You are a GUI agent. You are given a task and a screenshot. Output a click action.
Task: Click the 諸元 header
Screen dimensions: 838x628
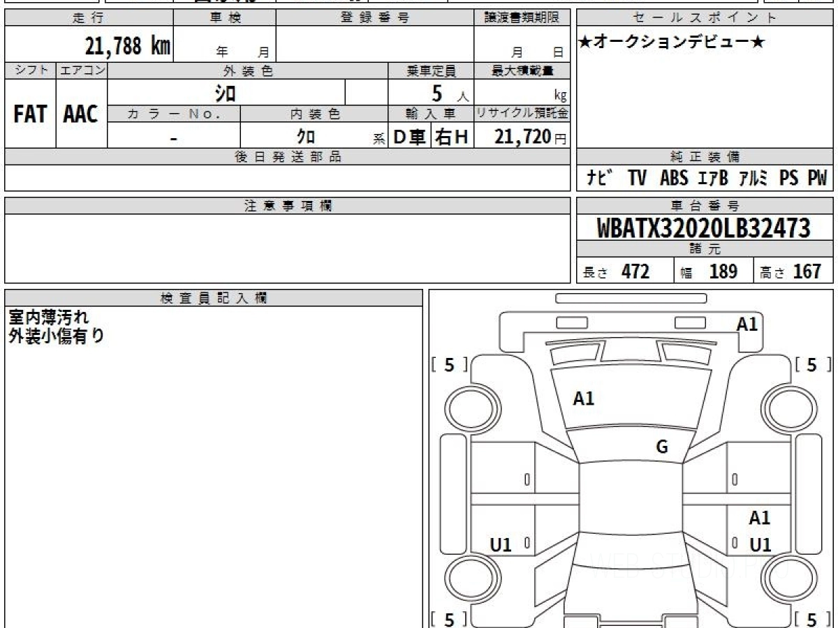point(705,249)
